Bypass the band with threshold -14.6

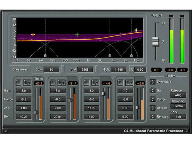pos(95,83)
